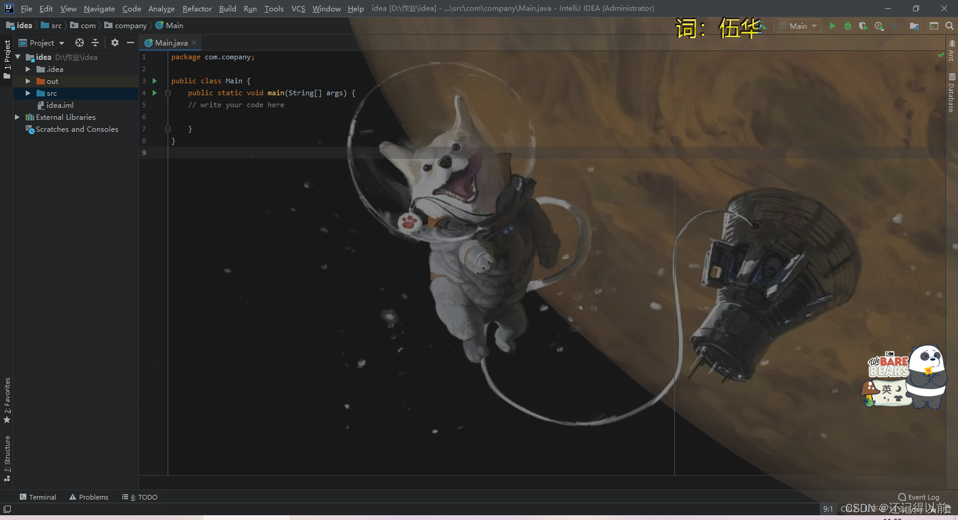This screenshot has height=520, width=958.
Task: Open Project Structure dialog icon
Action: pyautogui.click(x=914, y=26)
